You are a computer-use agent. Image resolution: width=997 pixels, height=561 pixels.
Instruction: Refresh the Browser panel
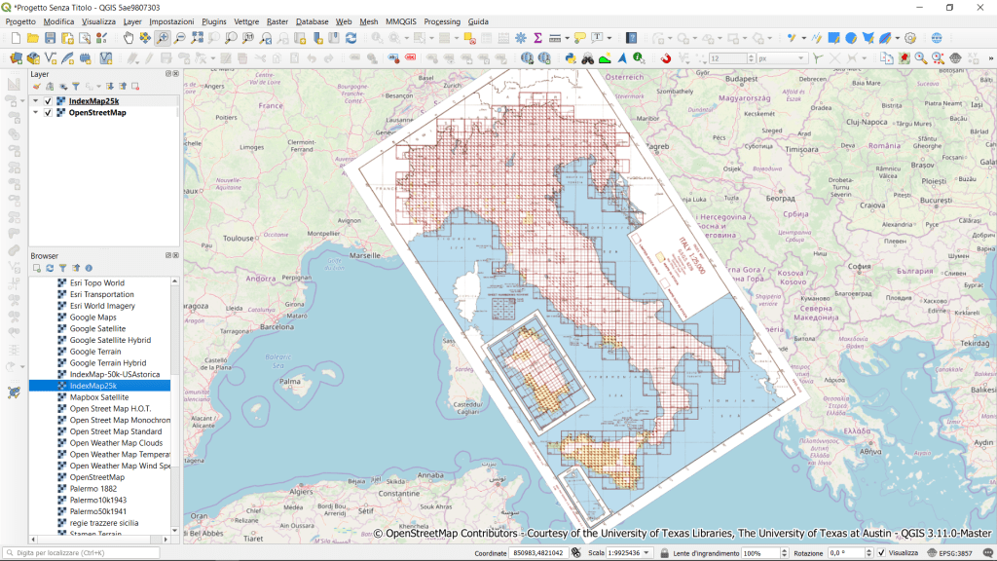pos(50,268)
